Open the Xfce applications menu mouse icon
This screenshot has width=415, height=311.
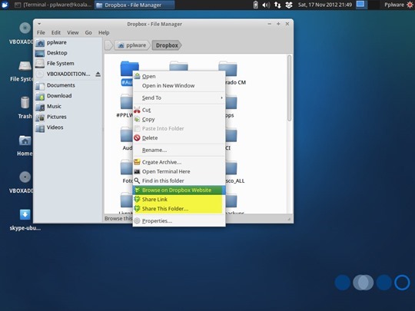click(5, 5)
